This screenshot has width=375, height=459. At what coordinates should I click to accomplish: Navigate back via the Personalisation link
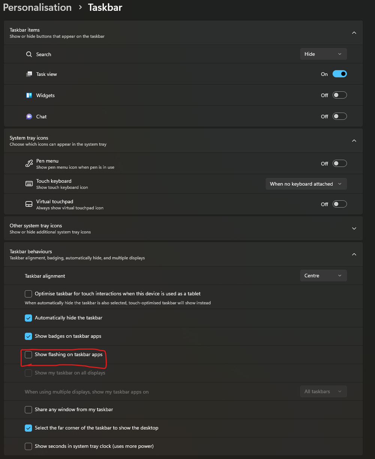click(37, 7)
